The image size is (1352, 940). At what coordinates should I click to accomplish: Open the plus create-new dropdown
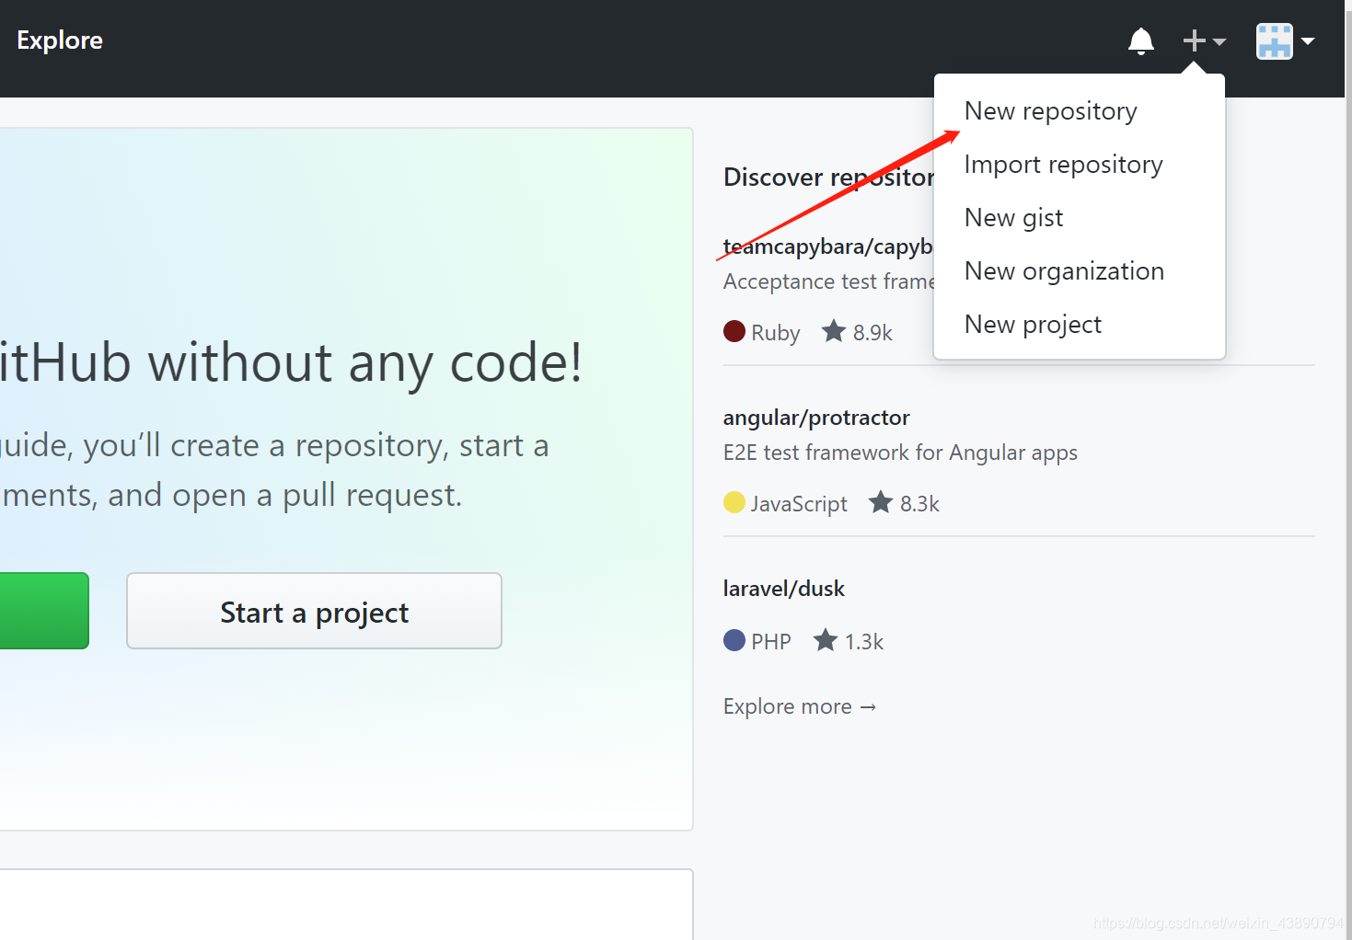point(1204,41)
